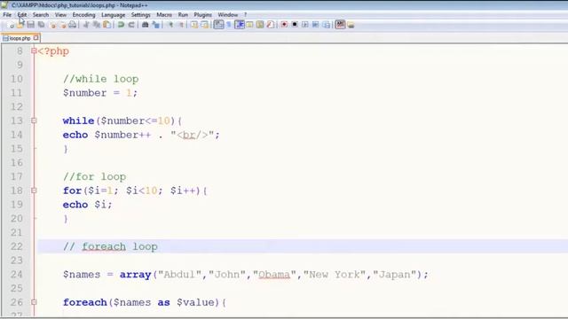Viewport: 568px width, 319px height.
Task: Click the last toolbar icon on right
Action: [351, 25]
